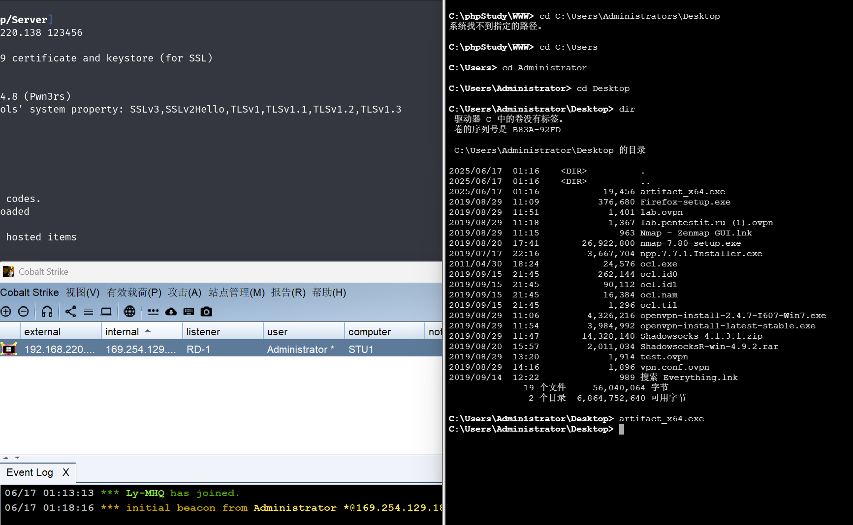Screen dimensions: 853x525
Task: Click lab.ovpn in the directory listing
Action: (662, 212)
